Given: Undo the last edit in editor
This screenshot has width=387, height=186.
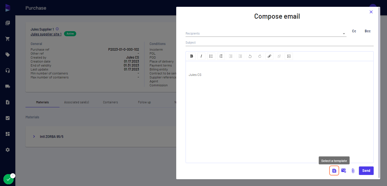Looking at the screenshot, I should [250, 56].
